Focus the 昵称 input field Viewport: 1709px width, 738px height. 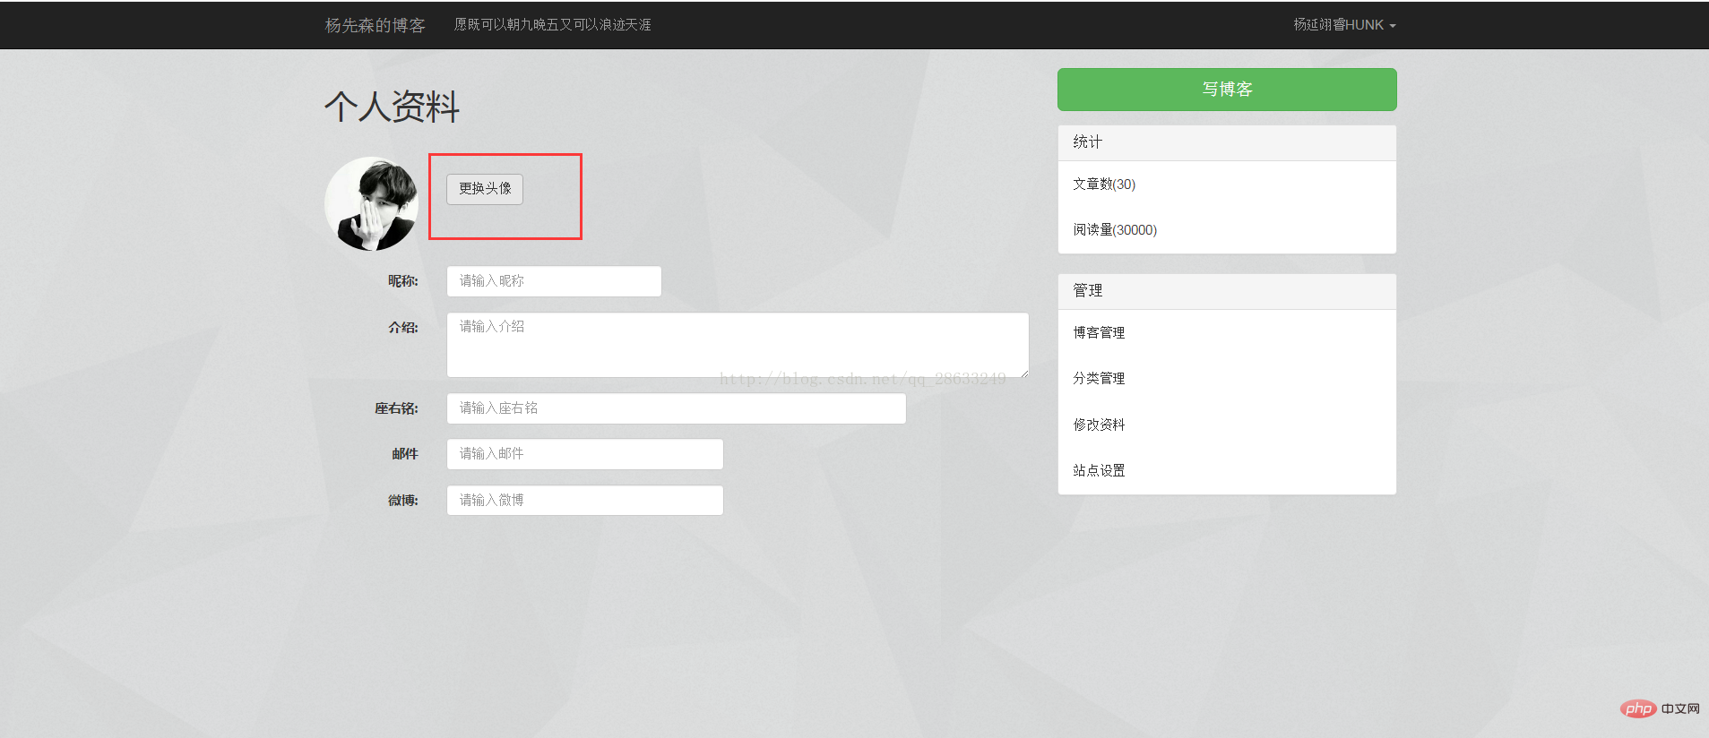pyautogui.click(x=554, y=281)
